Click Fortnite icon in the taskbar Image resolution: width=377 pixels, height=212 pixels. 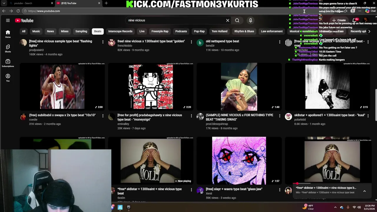(120, 207)
